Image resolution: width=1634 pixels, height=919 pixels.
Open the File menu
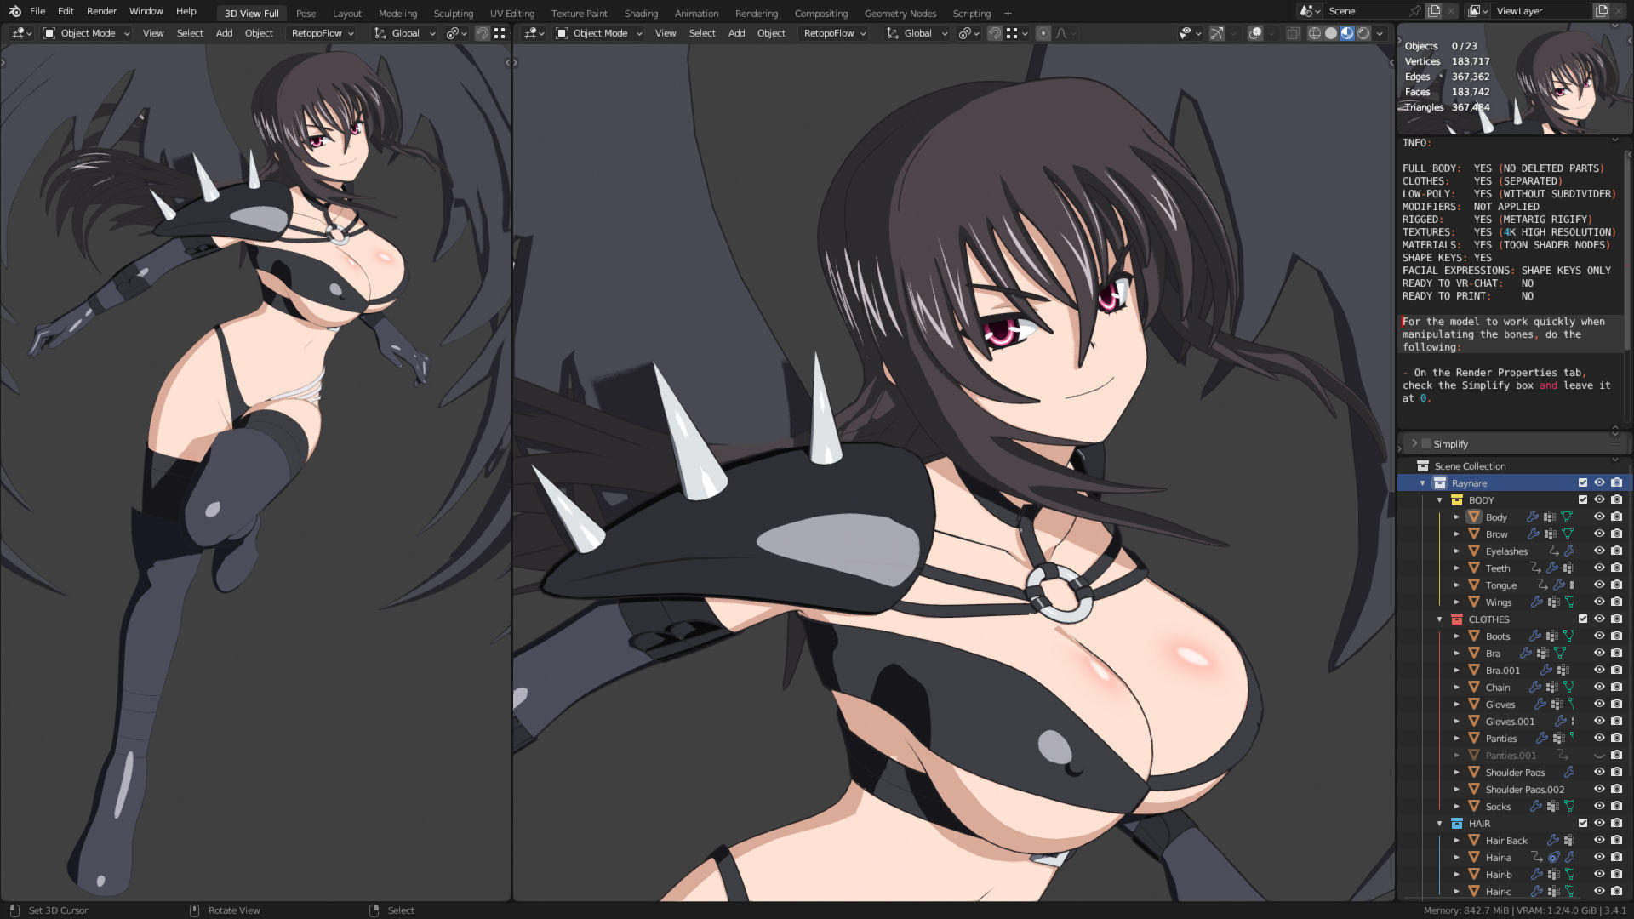point(37,11)
